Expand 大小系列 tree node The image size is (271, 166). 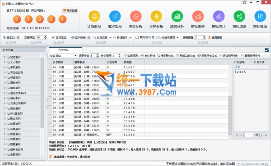click(5, 62)
